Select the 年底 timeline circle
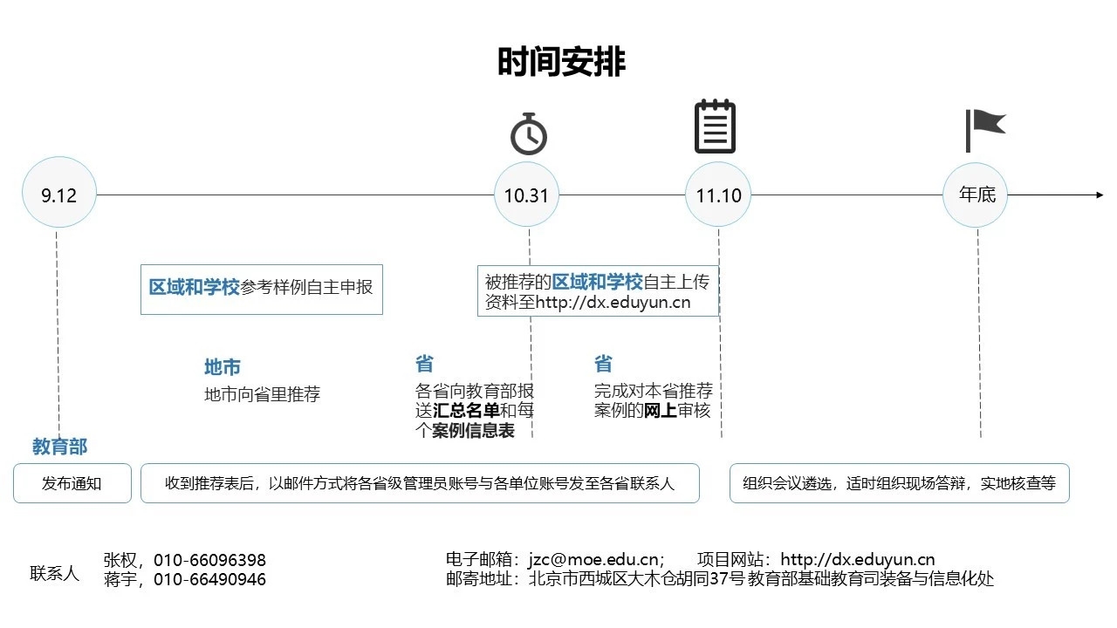 click(977, 195)
